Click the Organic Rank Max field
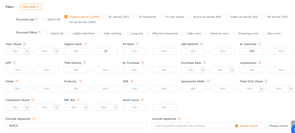The height and width of the screenshot is (133, 295). pyautogui.click(x=105, y=51)
